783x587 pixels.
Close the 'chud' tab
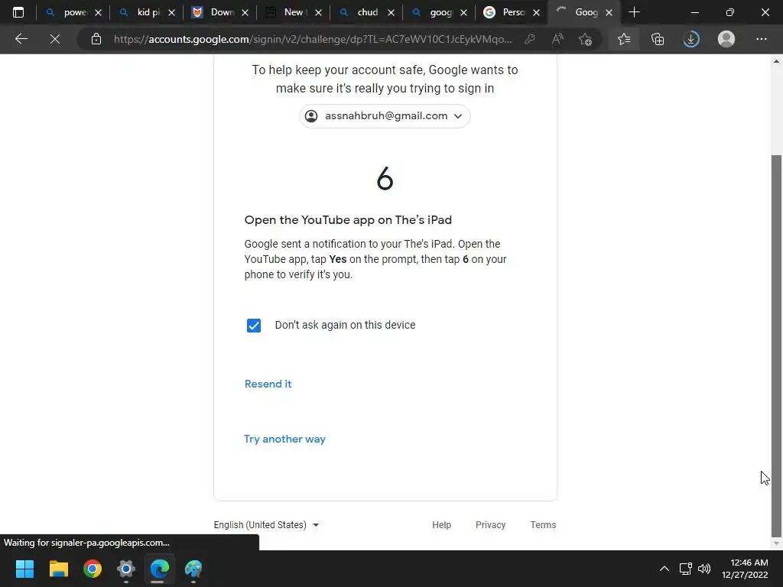pyautogui.click(x=391, y=12)
